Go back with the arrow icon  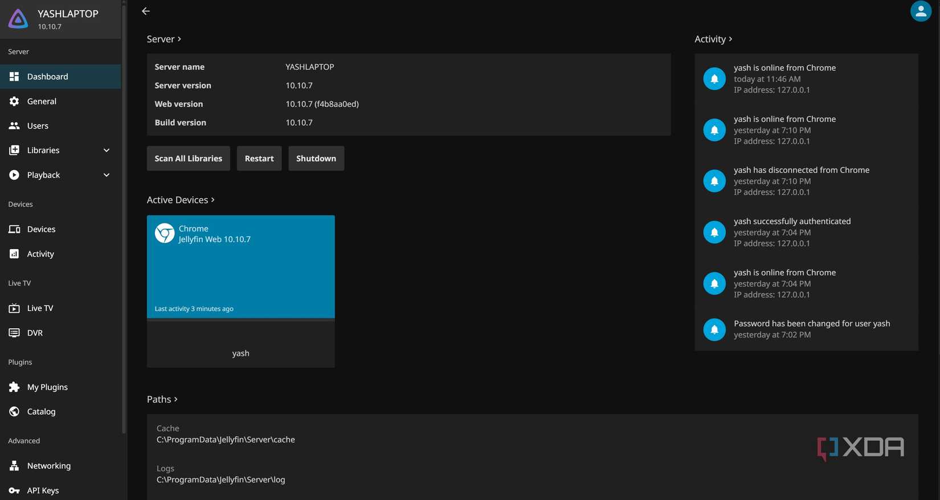pos(146,11)
